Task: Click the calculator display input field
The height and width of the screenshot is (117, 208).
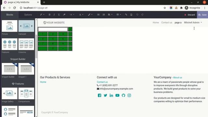Action: (53, 29)
